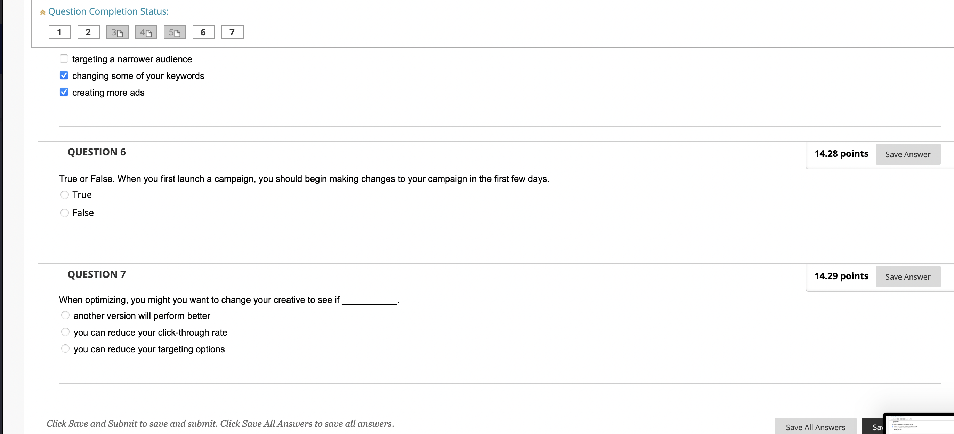Screen dimensions: 954x434
Task: Jump to question 2 in the completion status bar
Action: [89, 32]
